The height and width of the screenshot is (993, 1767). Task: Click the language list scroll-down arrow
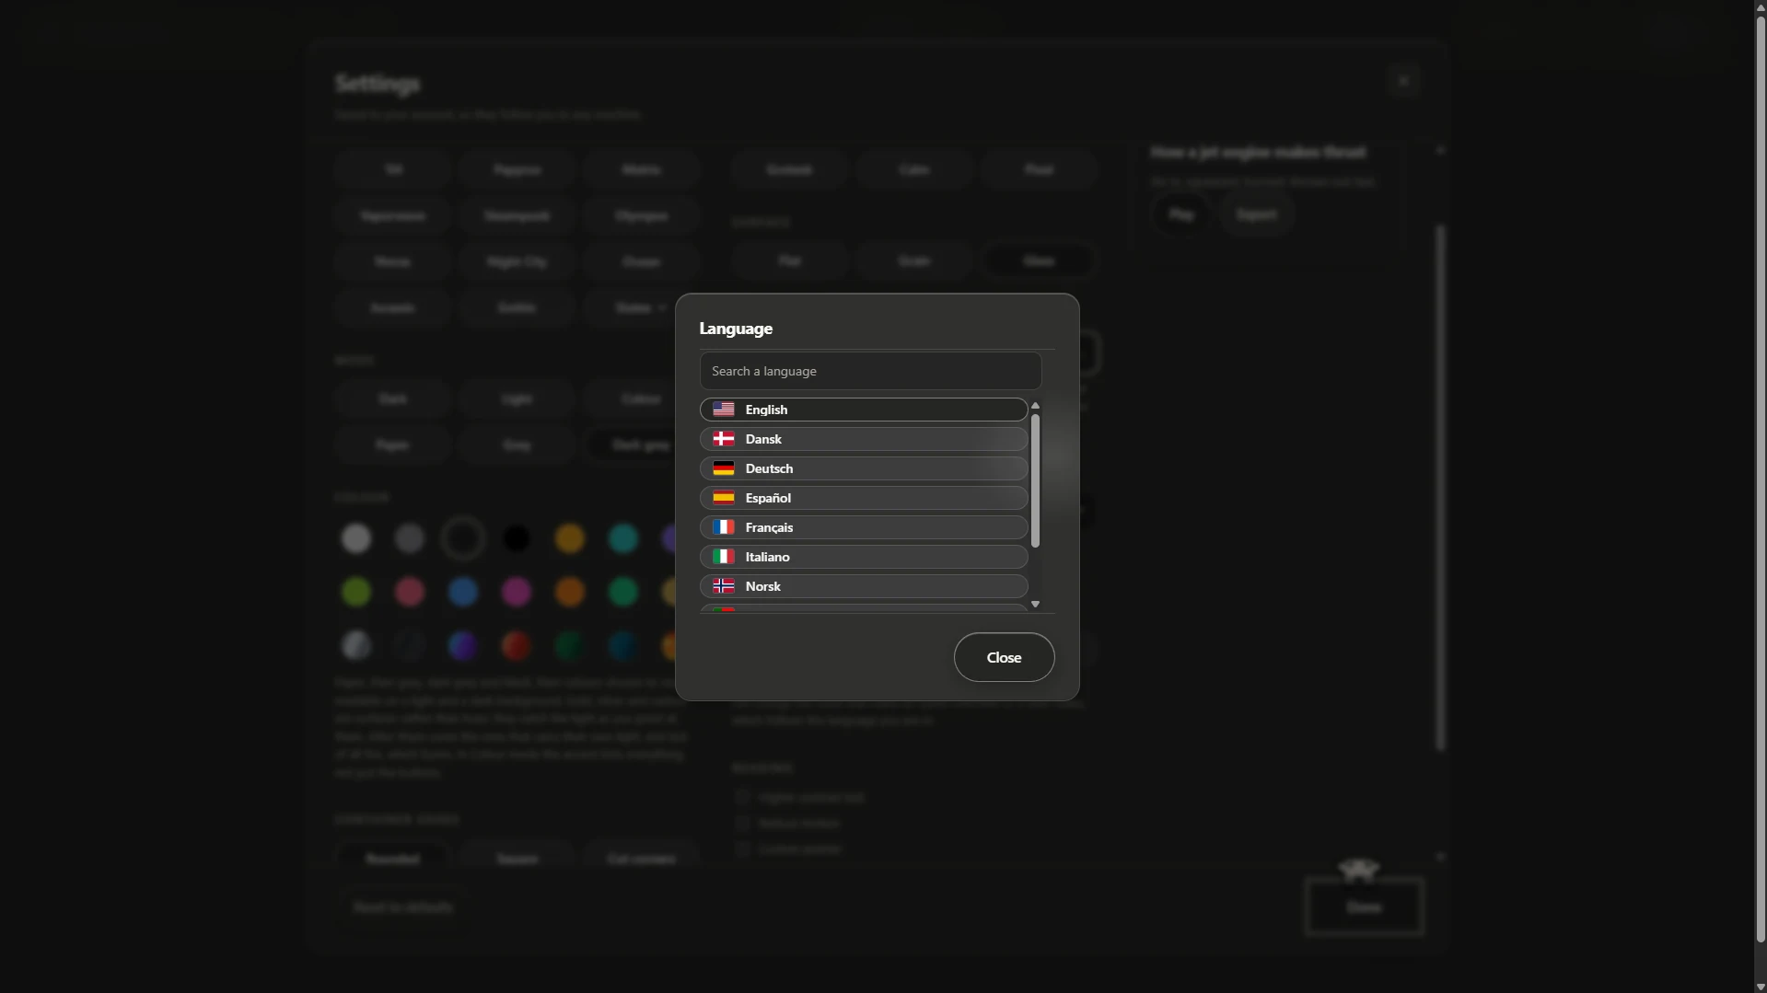pyautogui.click(x=1035, y=605)
